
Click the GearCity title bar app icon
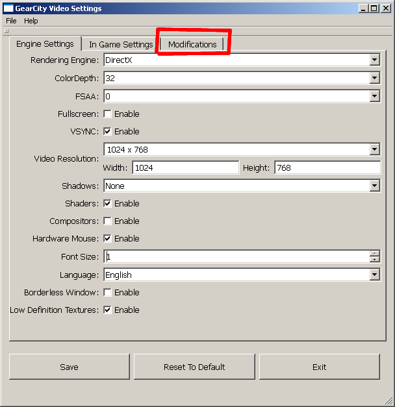[8, 8]
